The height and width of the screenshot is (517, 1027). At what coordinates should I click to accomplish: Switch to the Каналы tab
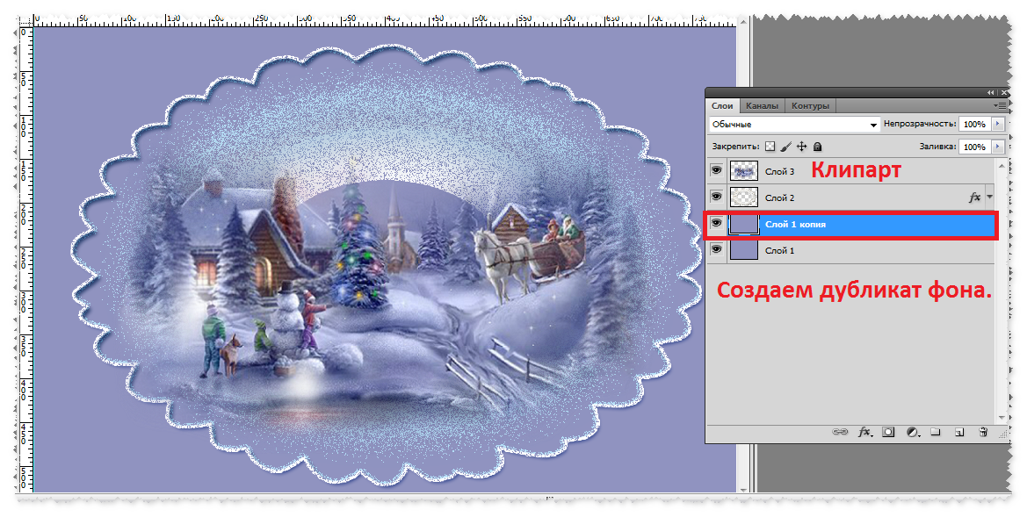tap(763, 105)
